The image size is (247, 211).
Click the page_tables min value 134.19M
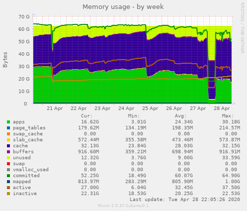tap(136, 128)
